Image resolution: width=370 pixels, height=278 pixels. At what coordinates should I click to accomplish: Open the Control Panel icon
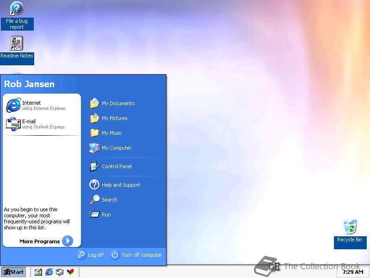point(95,166)
